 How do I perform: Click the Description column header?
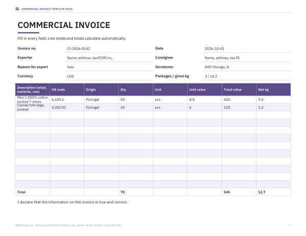(x=33, y=90)
